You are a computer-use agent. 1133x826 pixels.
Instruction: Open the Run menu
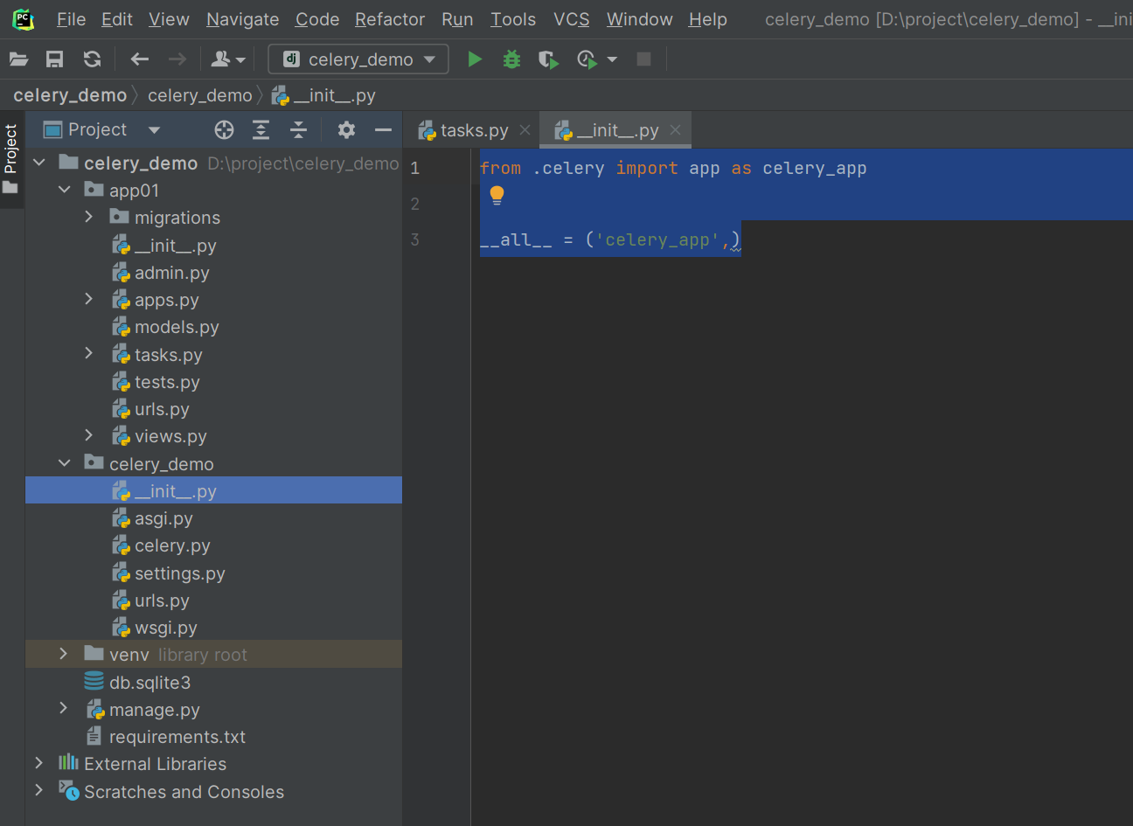(x=457, y=19)
